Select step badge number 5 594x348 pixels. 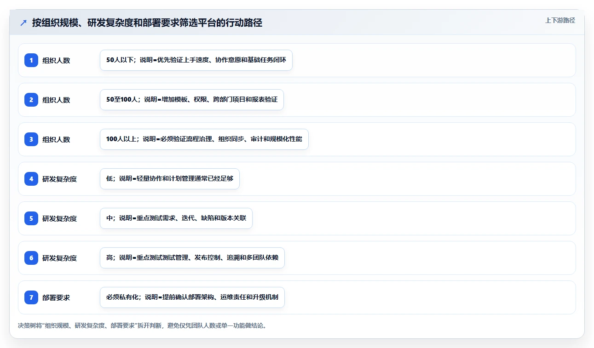[x=31, y=218]
